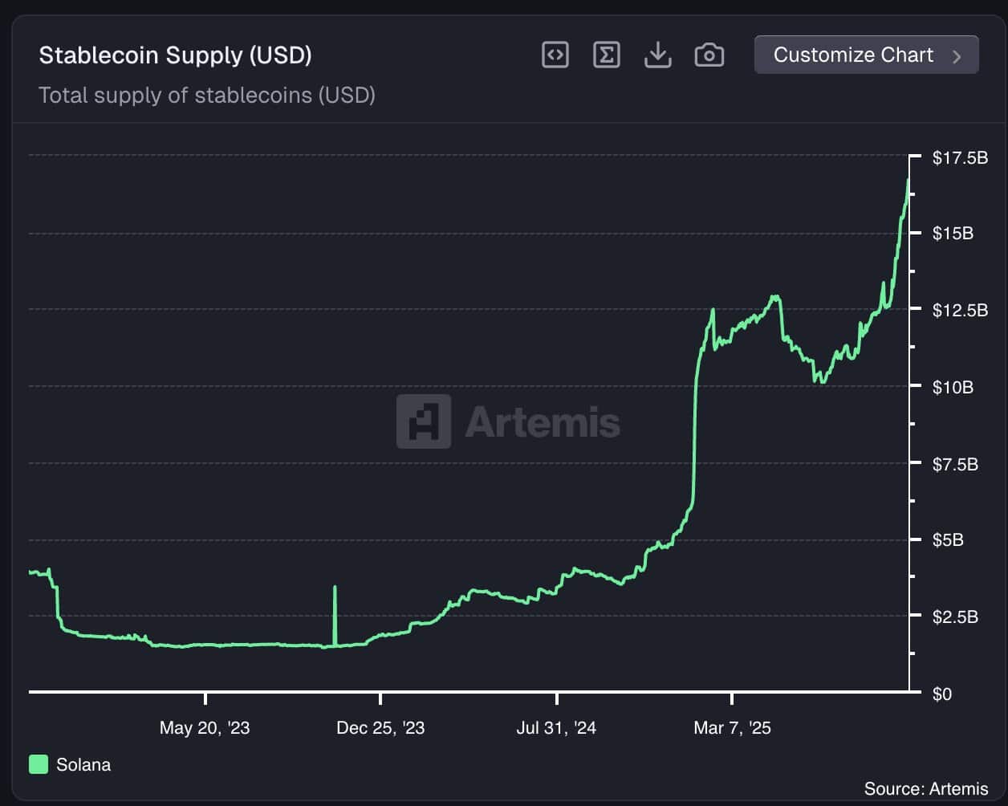
Task: Click the 'Mar 7, '25' axis label
Action: (732, 727)
